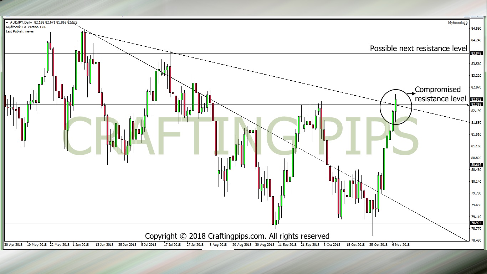This screenshot has width=487, height=274.
Task: Click the 22 May 2018 date label
Action: [60, 245]
